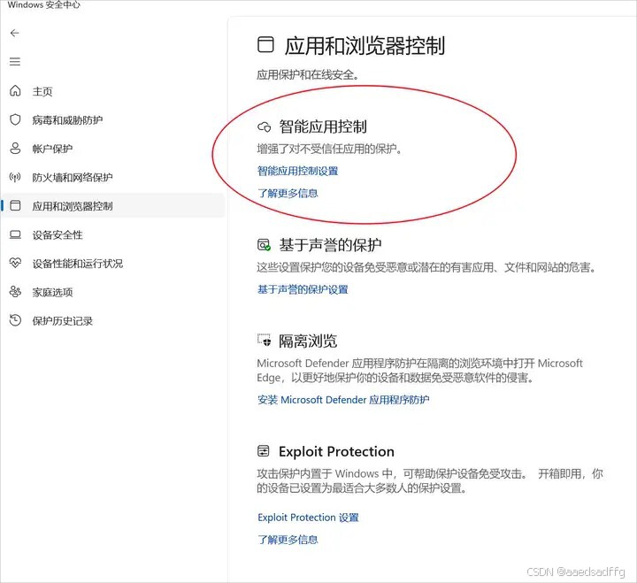Click 了解更多信息 under 智能应用控制
The height and width of the screenshot is (583, 637).
tap(288, 193)
